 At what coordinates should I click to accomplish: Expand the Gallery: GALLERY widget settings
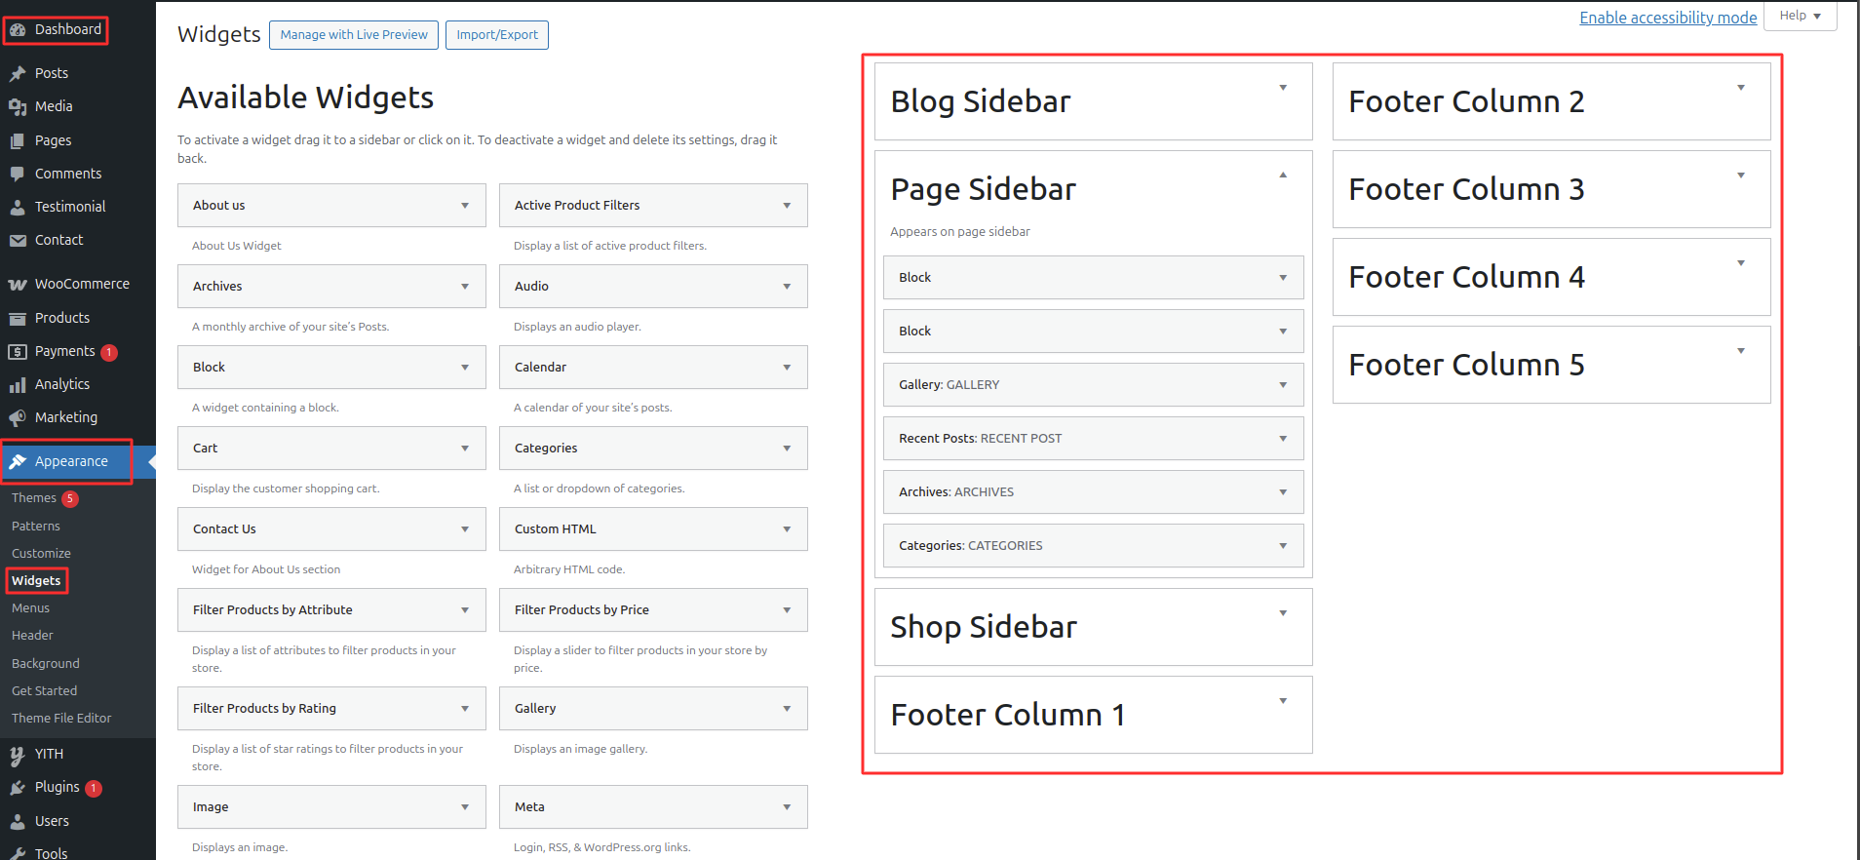(x=1283, y=385)
